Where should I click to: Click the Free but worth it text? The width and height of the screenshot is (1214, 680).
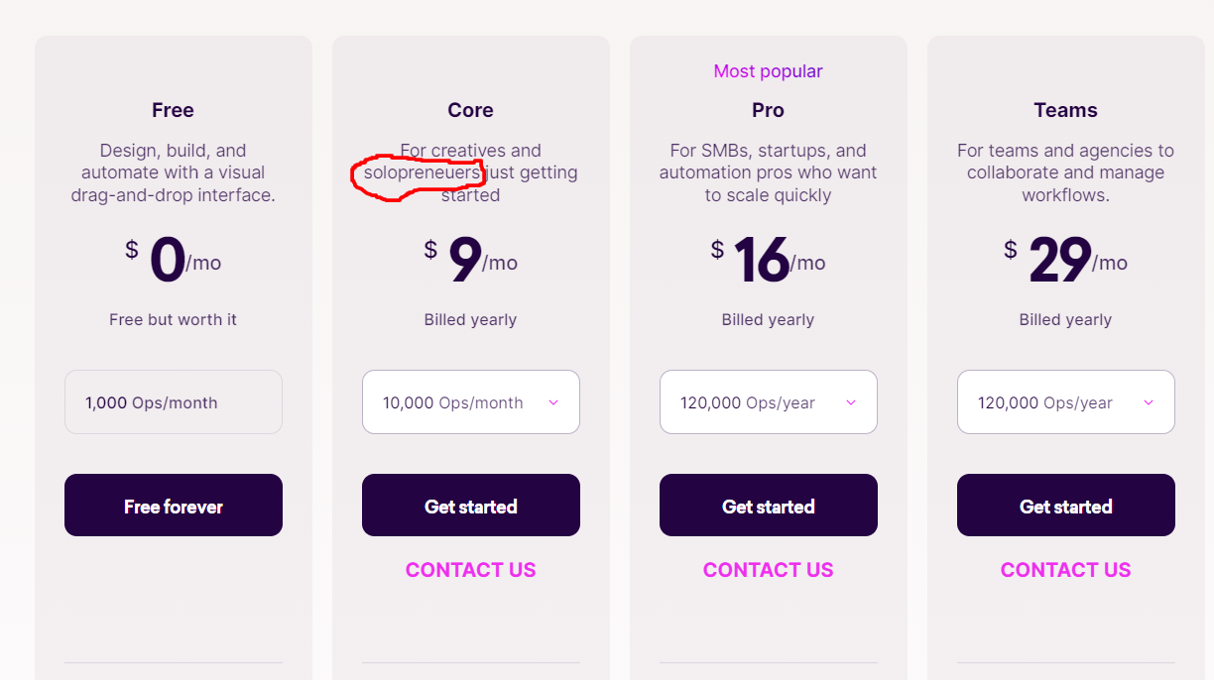174,319
